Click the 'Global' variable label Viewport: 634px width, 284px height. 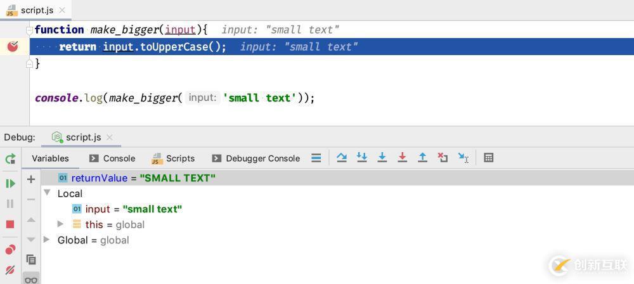(72, 240)
